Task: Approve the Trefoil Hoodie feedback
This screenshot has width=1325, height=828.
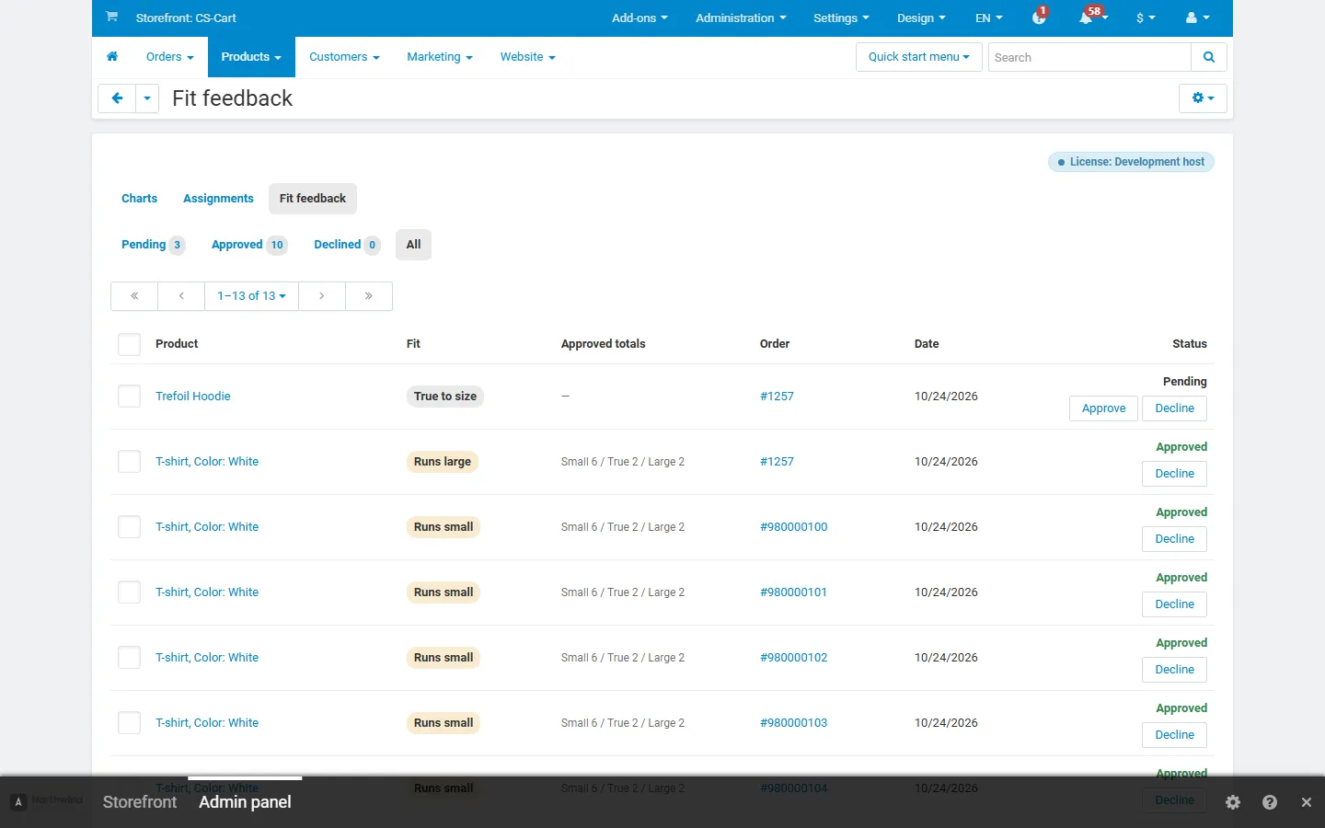Action: [1103, 408]
